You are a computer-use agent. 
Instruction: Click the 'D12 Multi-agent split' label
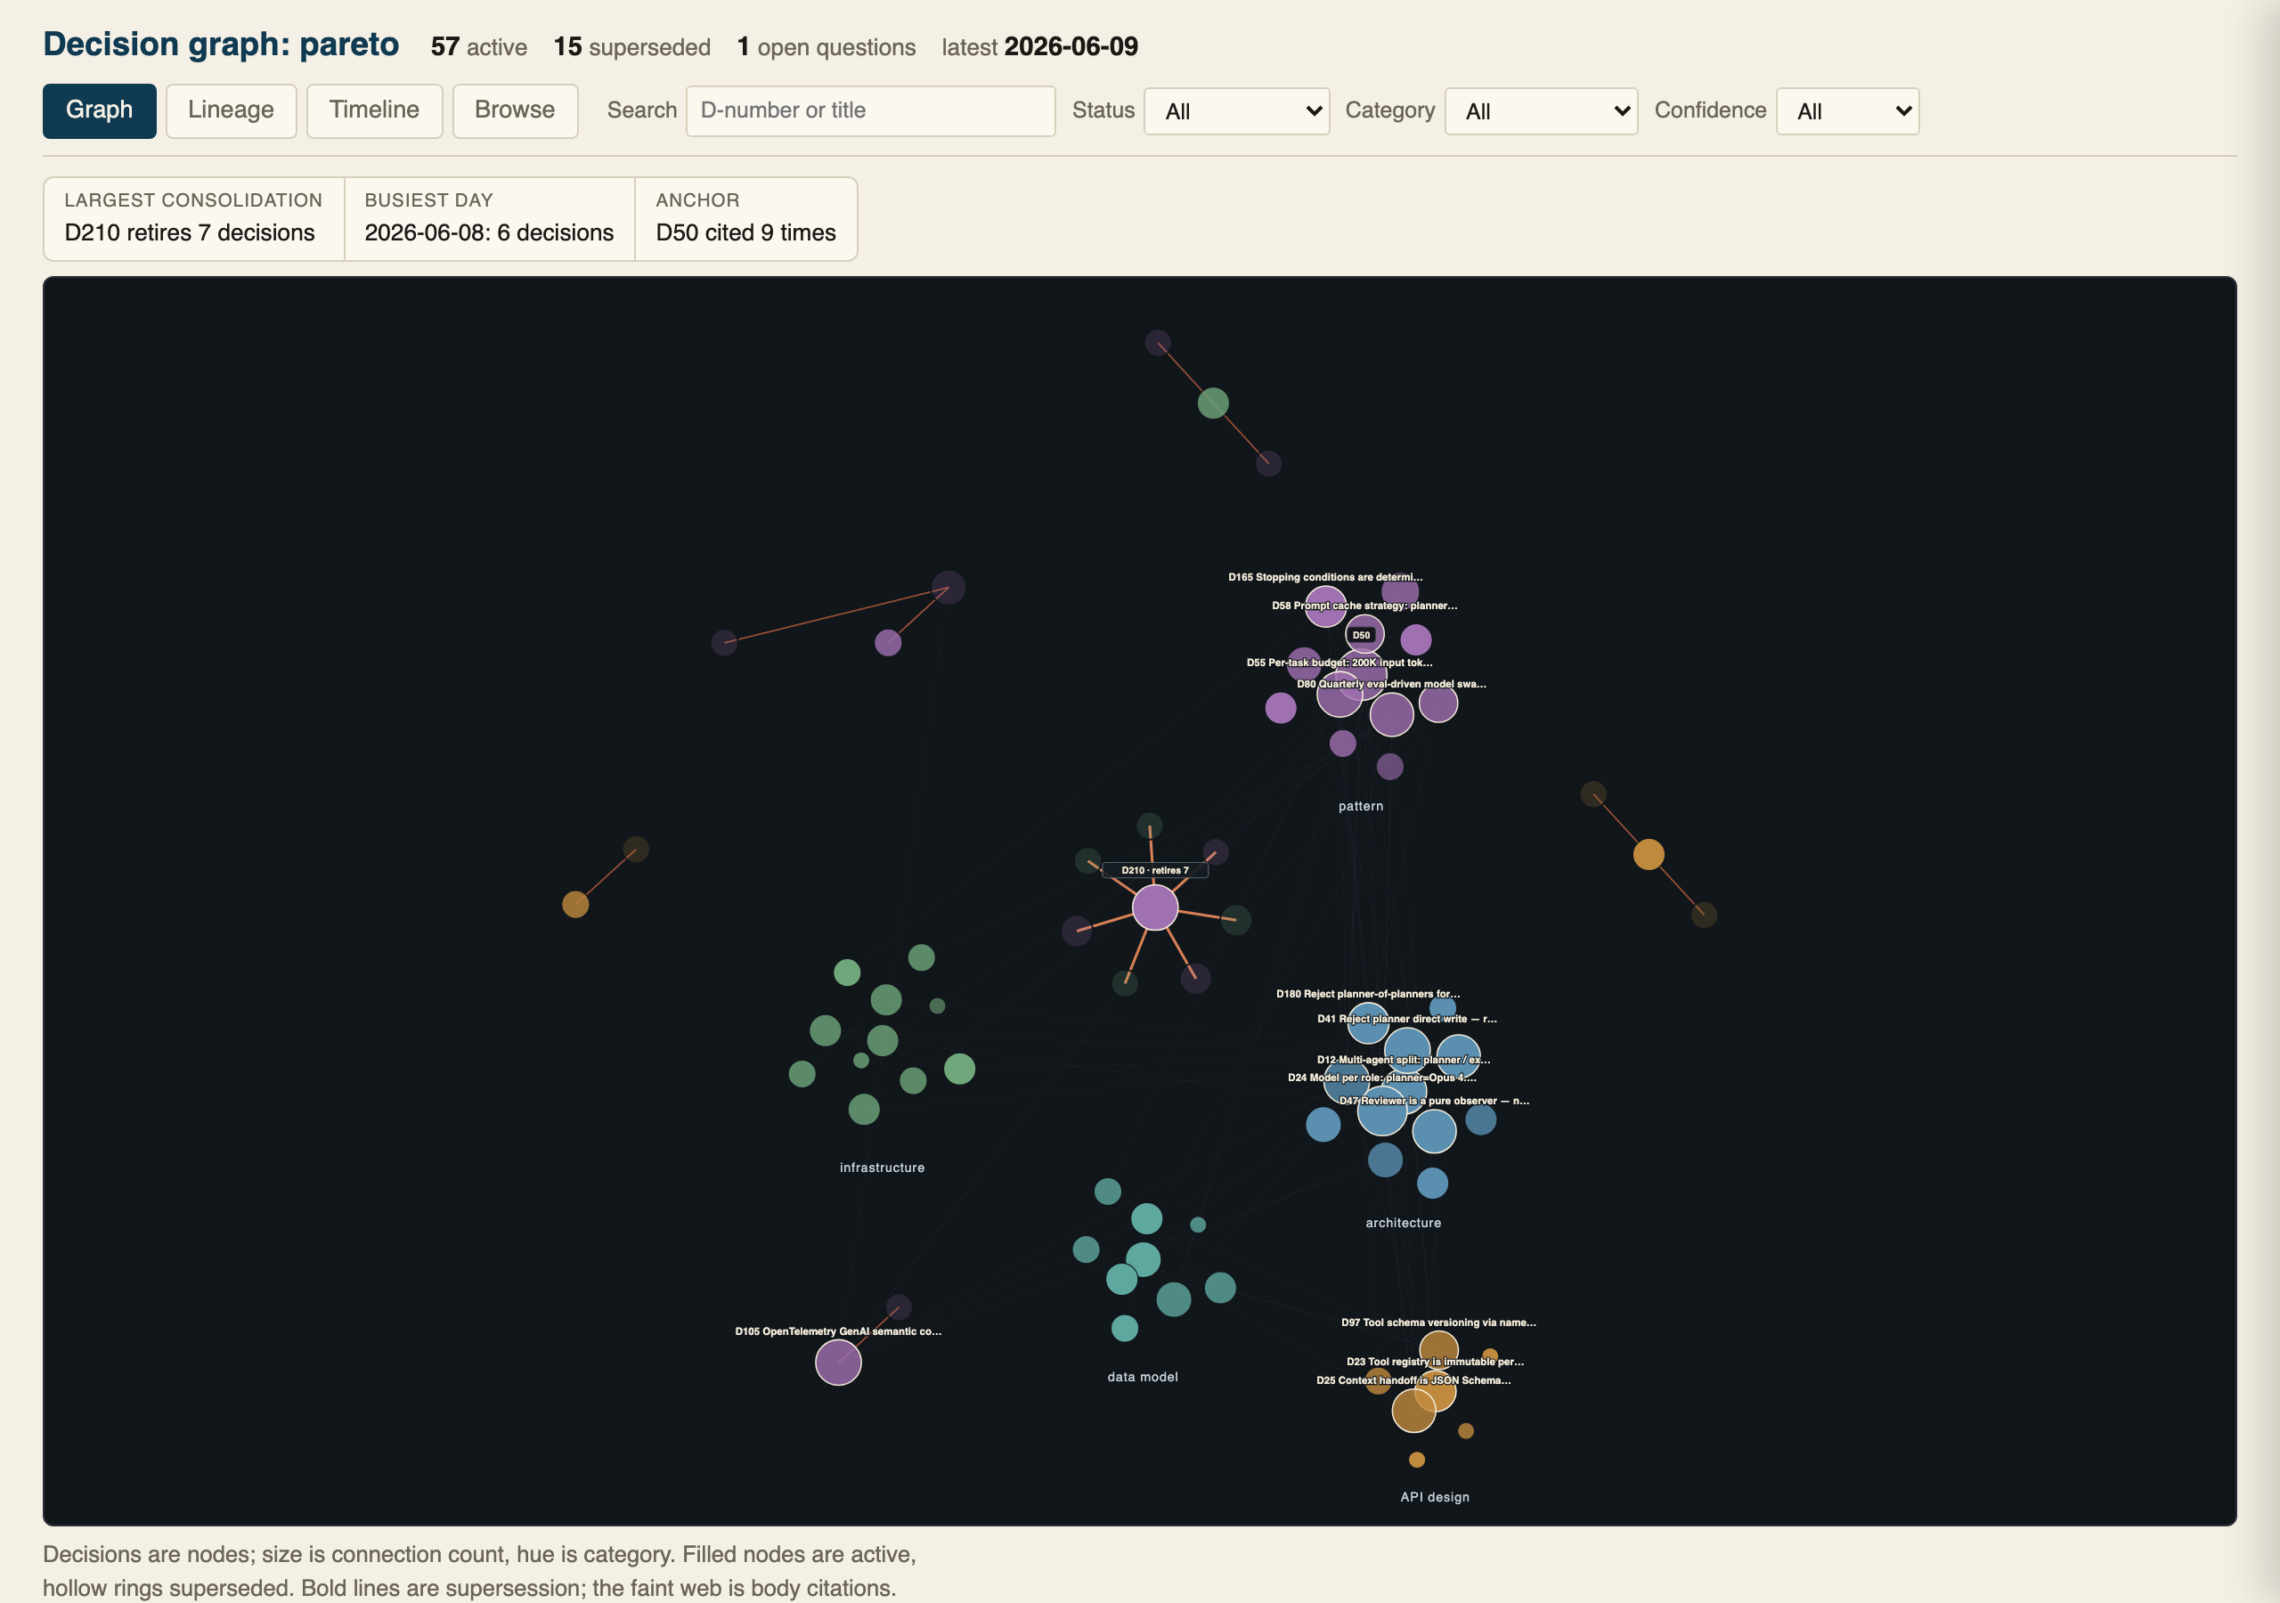[1403, 1060]
